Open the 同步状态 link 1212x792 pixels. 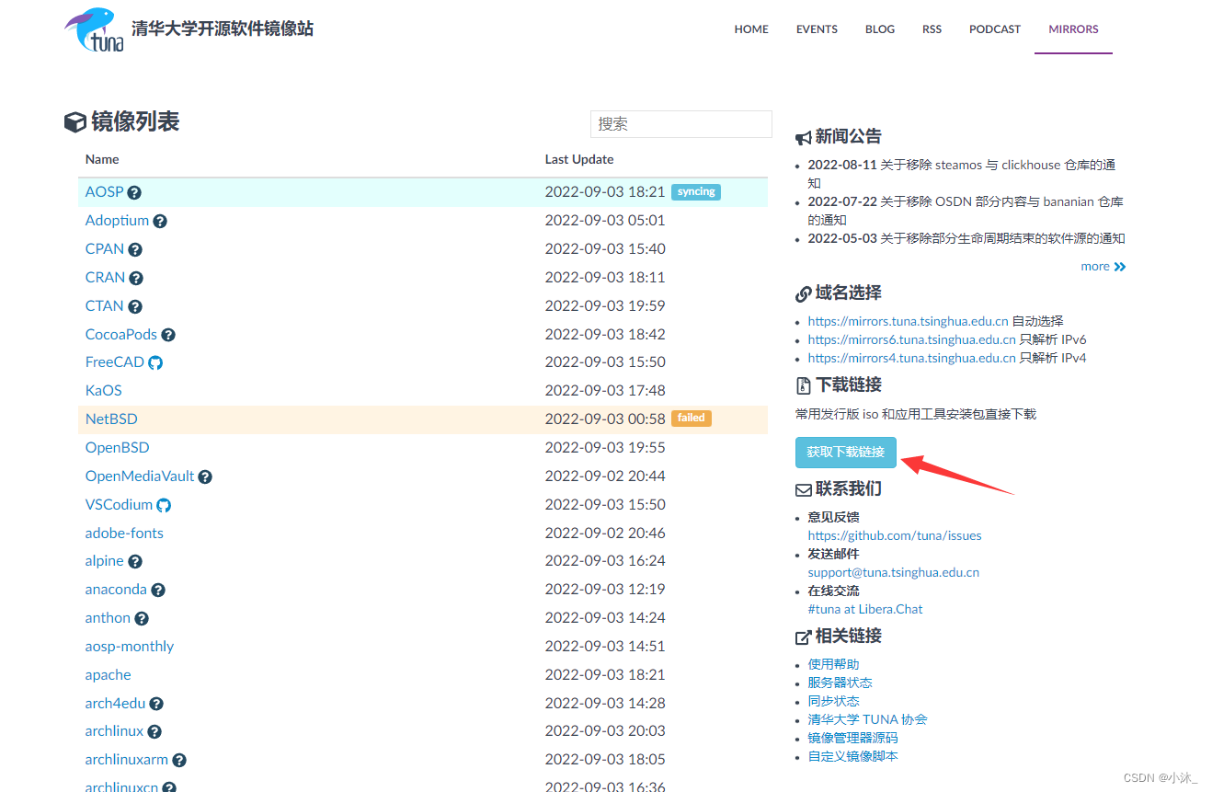(x=833, y=701)
